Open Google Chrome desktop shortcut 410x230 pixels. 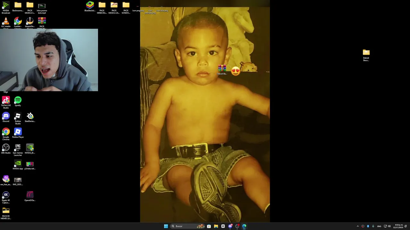[6, 134]
